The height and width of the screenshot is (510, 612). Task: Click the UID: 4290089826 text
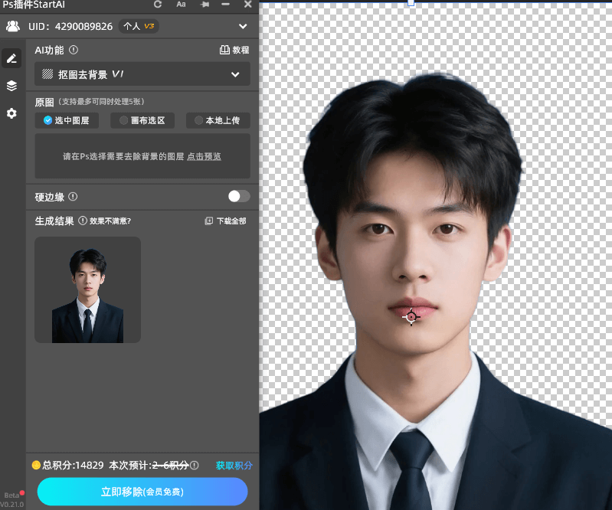click(70, 27)
